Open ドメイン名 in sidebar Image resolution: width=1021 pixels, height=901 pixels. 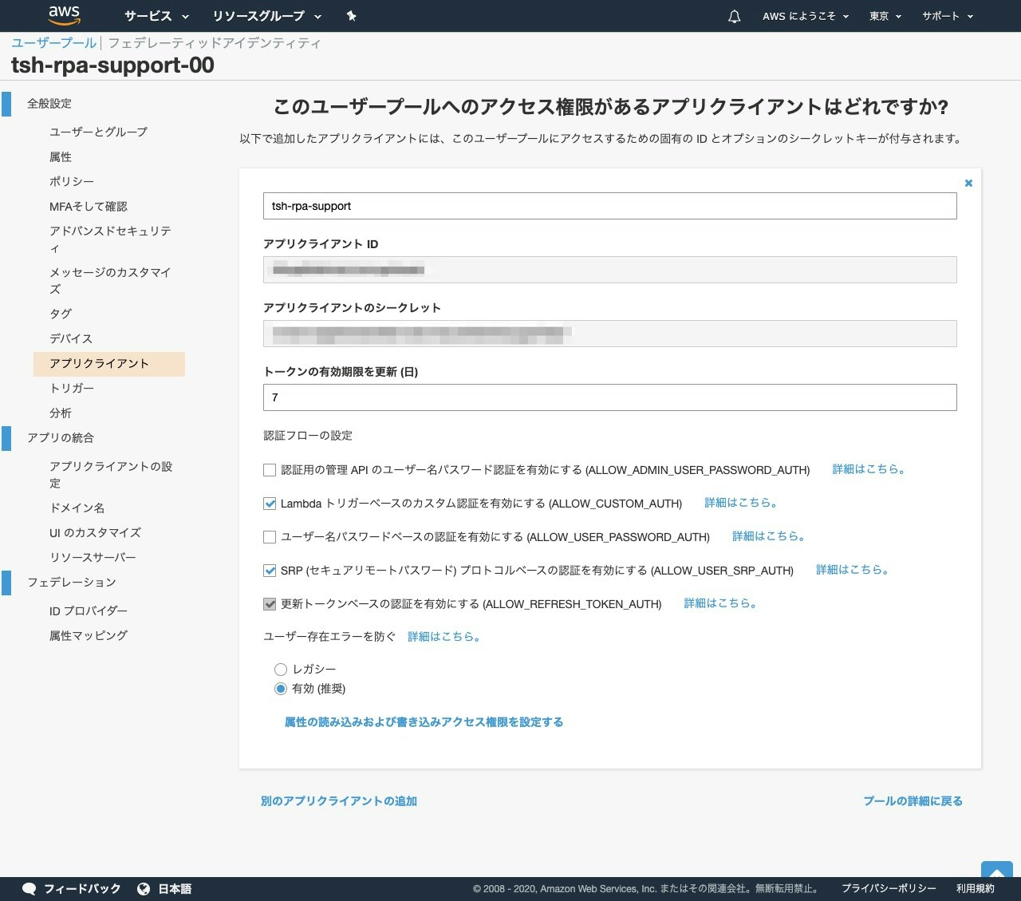77,508
